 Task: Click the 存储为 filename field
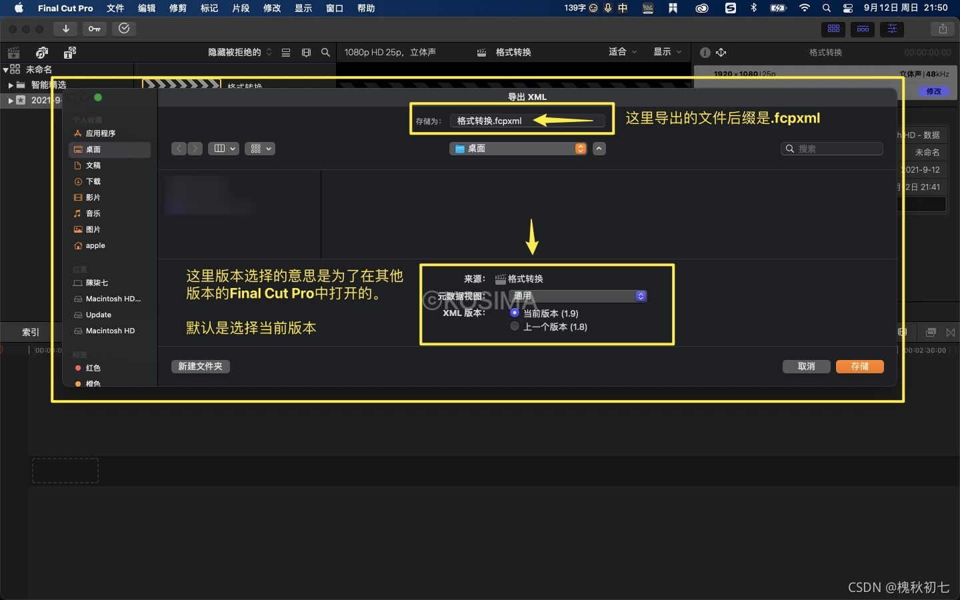point(527,121)
